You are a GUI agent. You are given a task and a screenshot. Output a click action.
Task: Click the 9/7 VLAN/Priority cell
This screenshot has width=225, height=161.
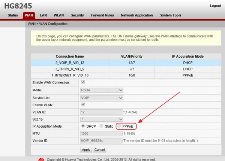(x=132, y=69)
